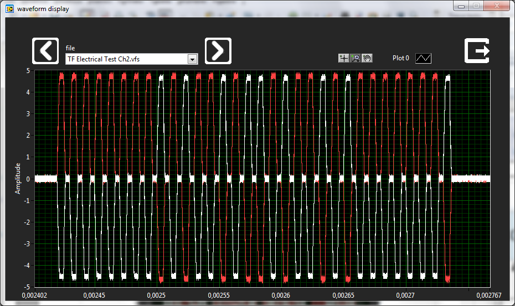
Task: Click the 'waveform display' window title
Action: pos(43,9)
